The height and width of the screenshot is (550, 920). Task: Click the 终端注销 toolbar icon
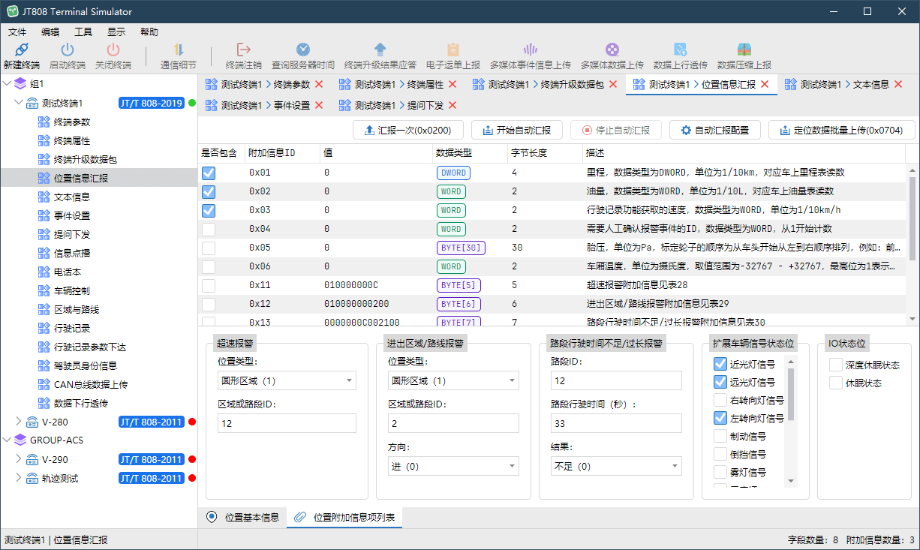(x=244, y=50)
